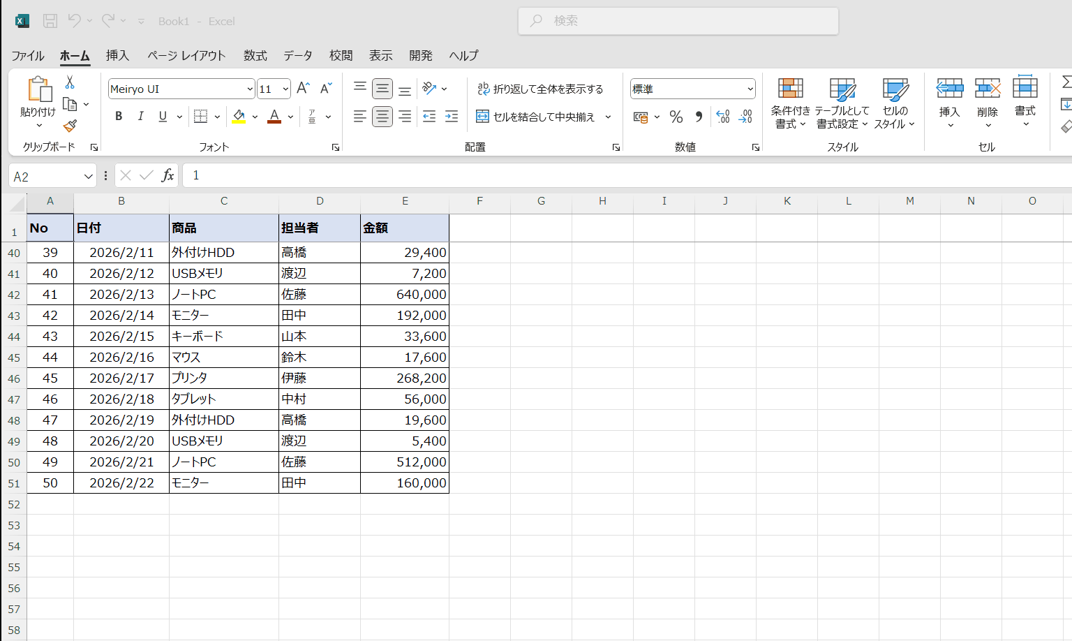Click the Increase Indent icon
This screenshot has width=1072, height=641.
pos(452,117)
